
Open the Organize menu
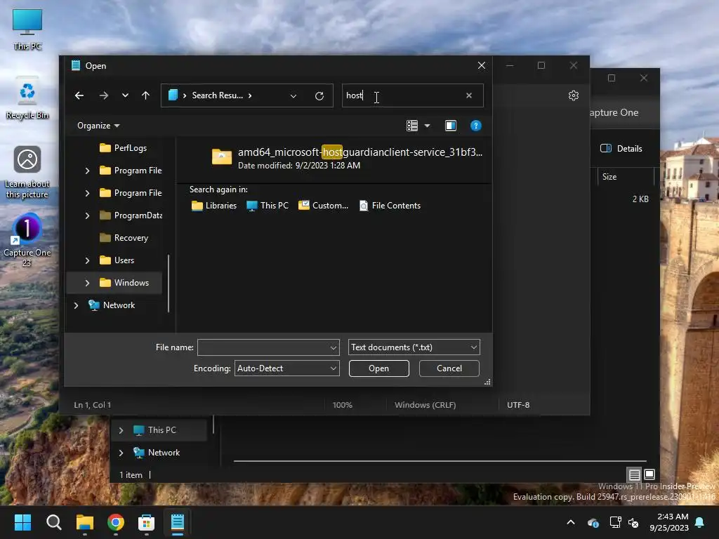pos(98,126)
